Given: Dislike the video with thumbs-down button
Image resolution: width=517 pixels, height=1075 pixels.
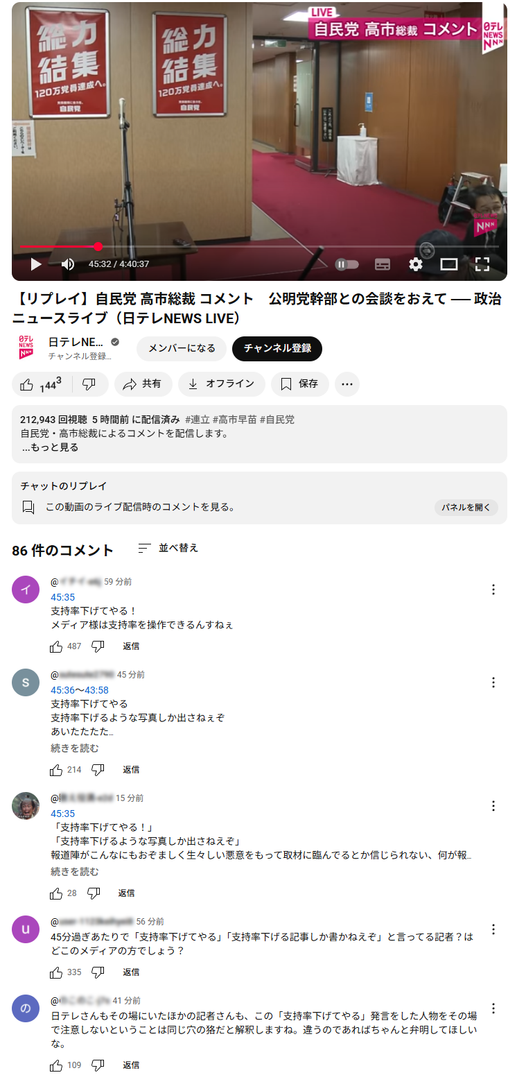Looking at the screenshot, I should 89,384.
